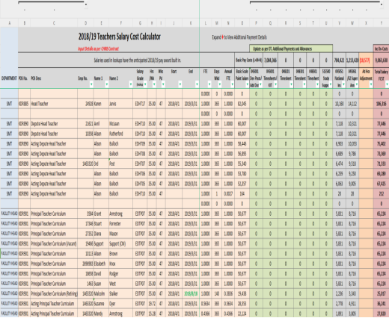Select column Y header
The height and width of the screenshot is (318, 389).
pos(382,23)
